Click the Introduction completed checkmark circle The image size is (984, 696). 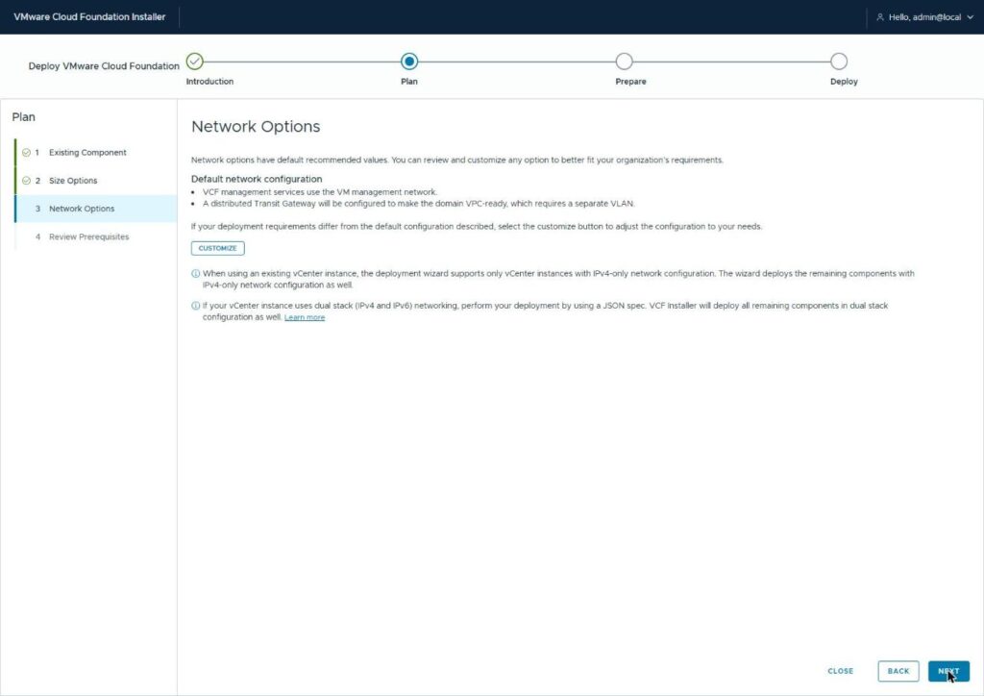point(195,62)
